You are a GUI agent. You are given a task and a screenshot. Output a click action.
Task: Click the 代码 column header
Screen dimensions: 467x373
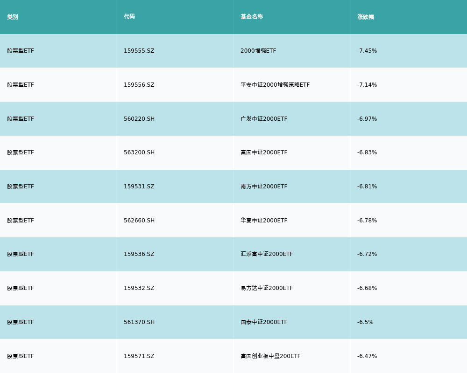click(129, 17)
